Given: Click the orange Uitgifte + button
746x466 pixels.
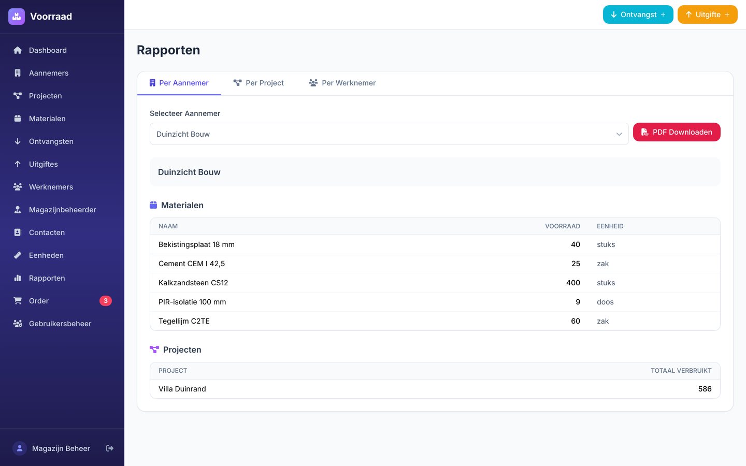Looking at the screenshot, I should point(708,14).
